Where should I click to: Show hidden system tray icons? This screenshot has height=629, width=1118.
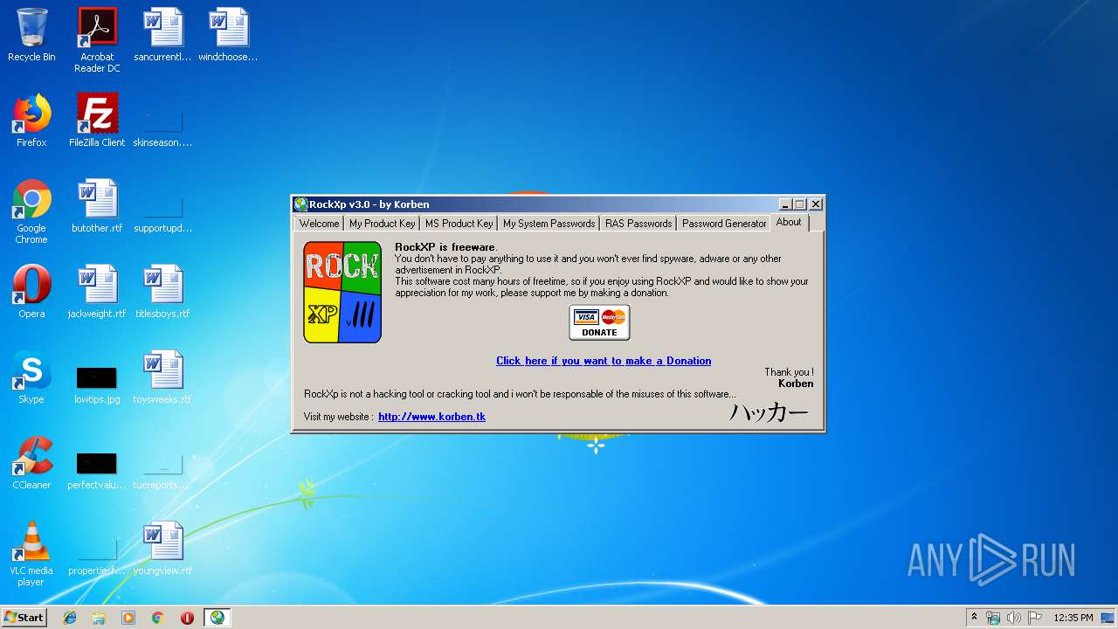coord(974,618)
